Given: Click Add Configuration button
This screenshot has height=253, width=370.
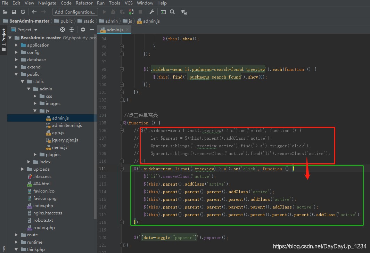Looking at the screenshot, I should (x=75, y=12).
